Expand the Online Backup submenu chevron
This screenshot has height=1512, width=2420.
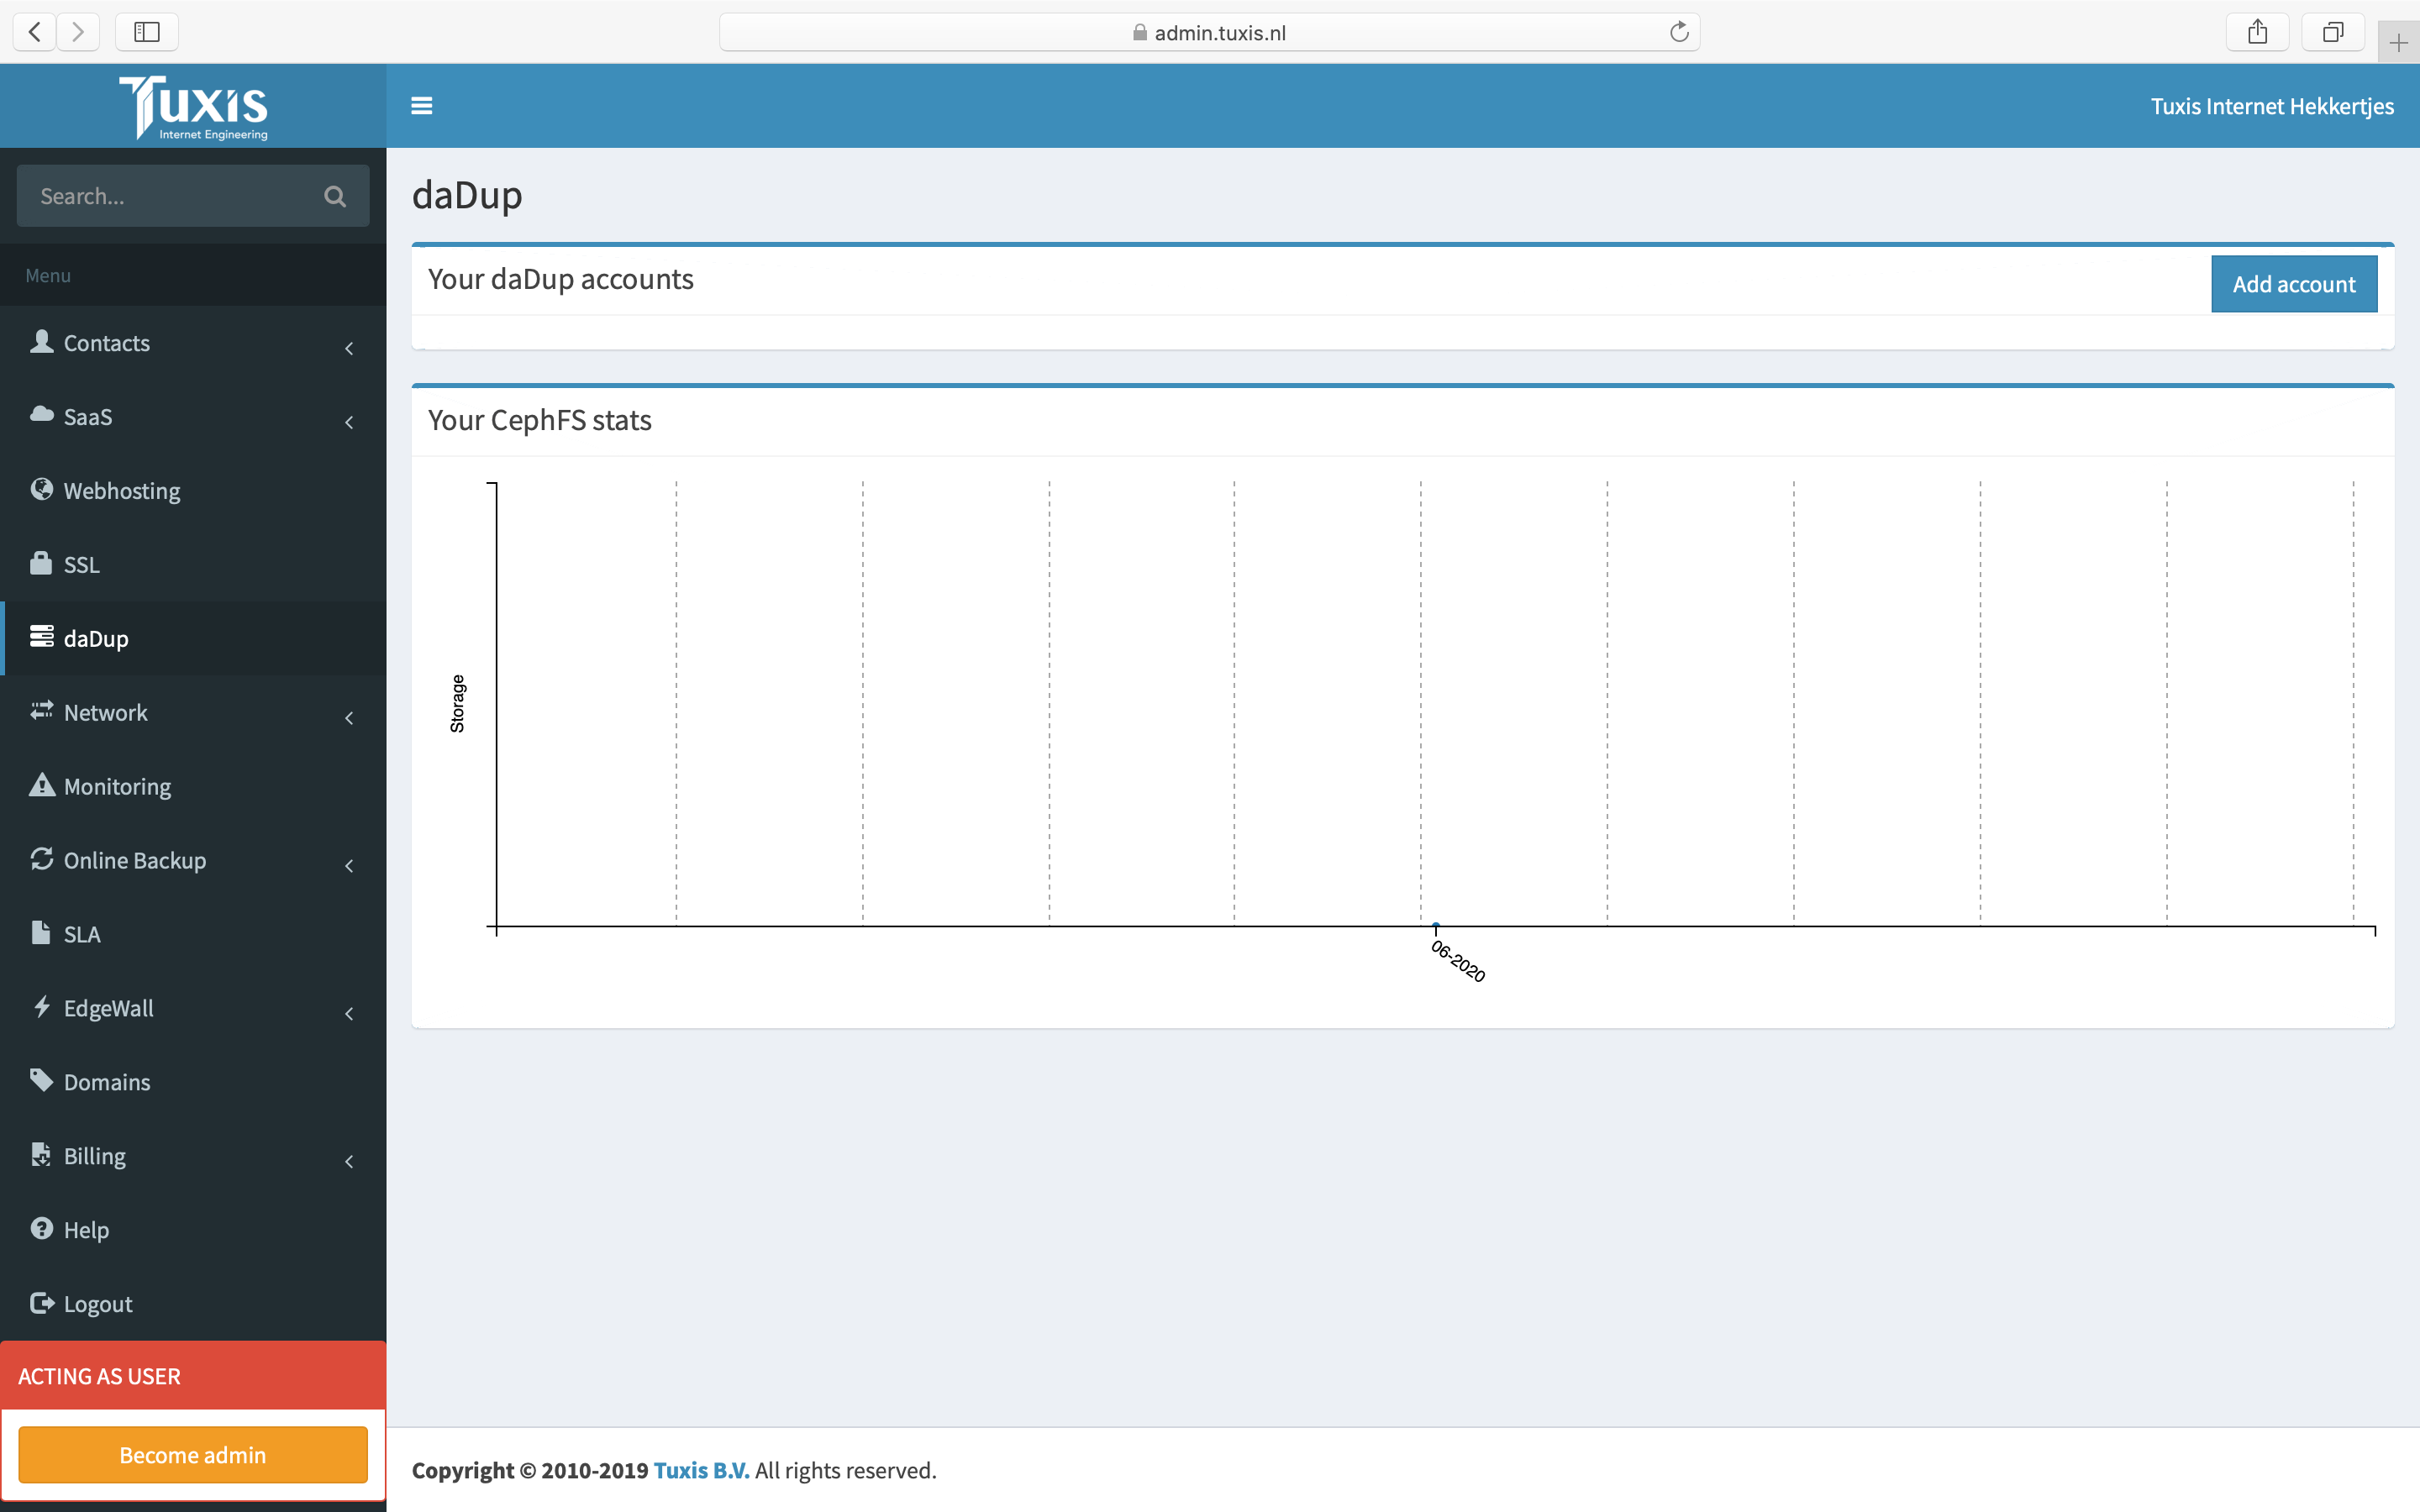(349, 866)
